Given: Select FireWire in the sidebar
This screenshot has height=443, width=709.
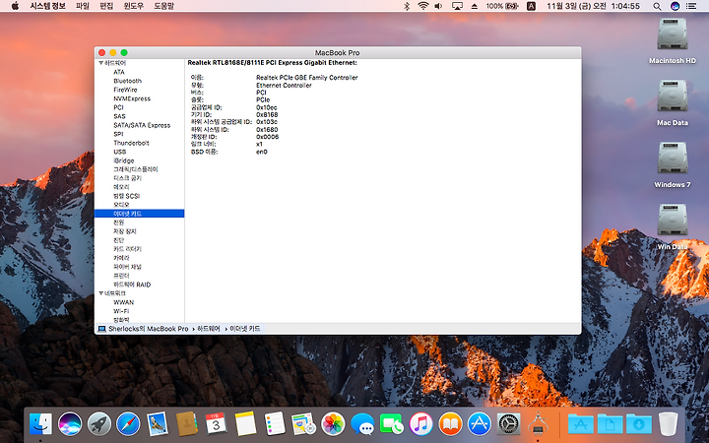Looking at the screenshot, I should (x=125, y=90).
